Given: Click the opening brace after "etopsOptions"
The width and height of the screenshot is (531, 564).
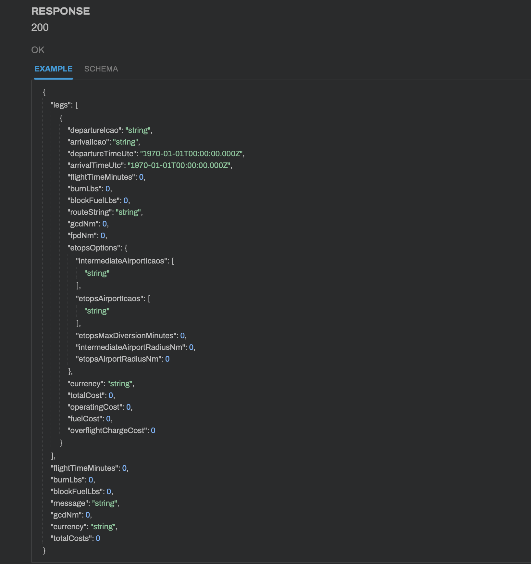Looking at the screenshot, I should (126, 248).
